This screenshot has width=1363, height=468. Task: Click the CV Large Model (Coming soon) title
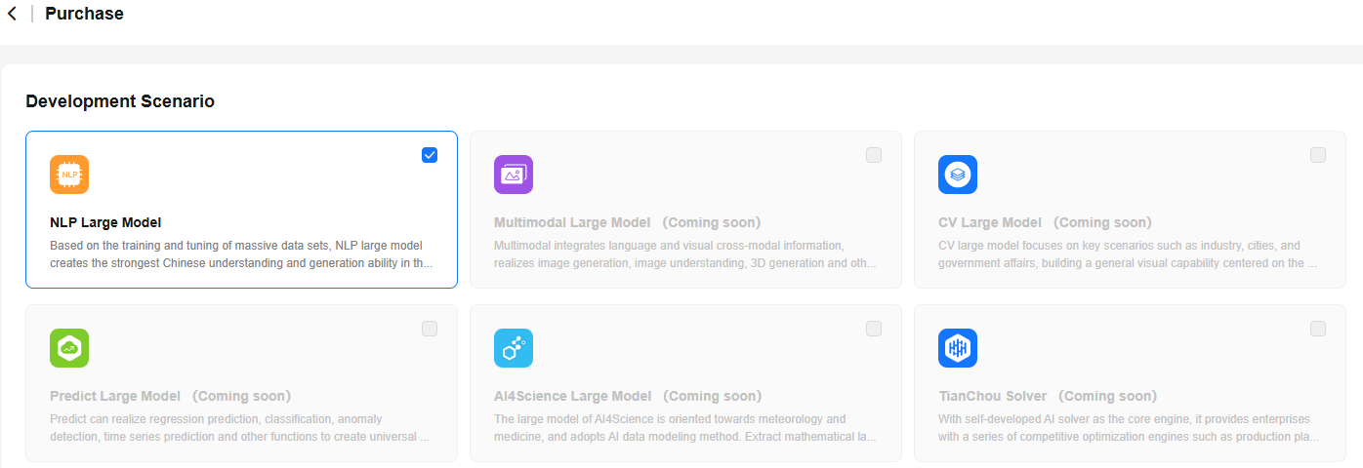(1045, 222)
